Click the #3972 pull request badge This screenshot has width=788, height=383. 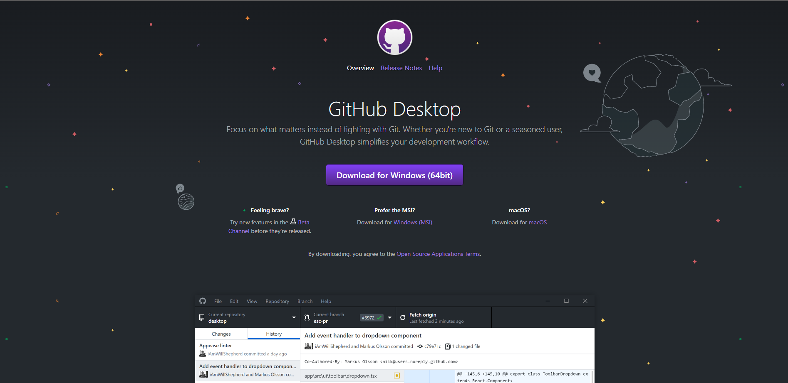click(x=372, y=318)
